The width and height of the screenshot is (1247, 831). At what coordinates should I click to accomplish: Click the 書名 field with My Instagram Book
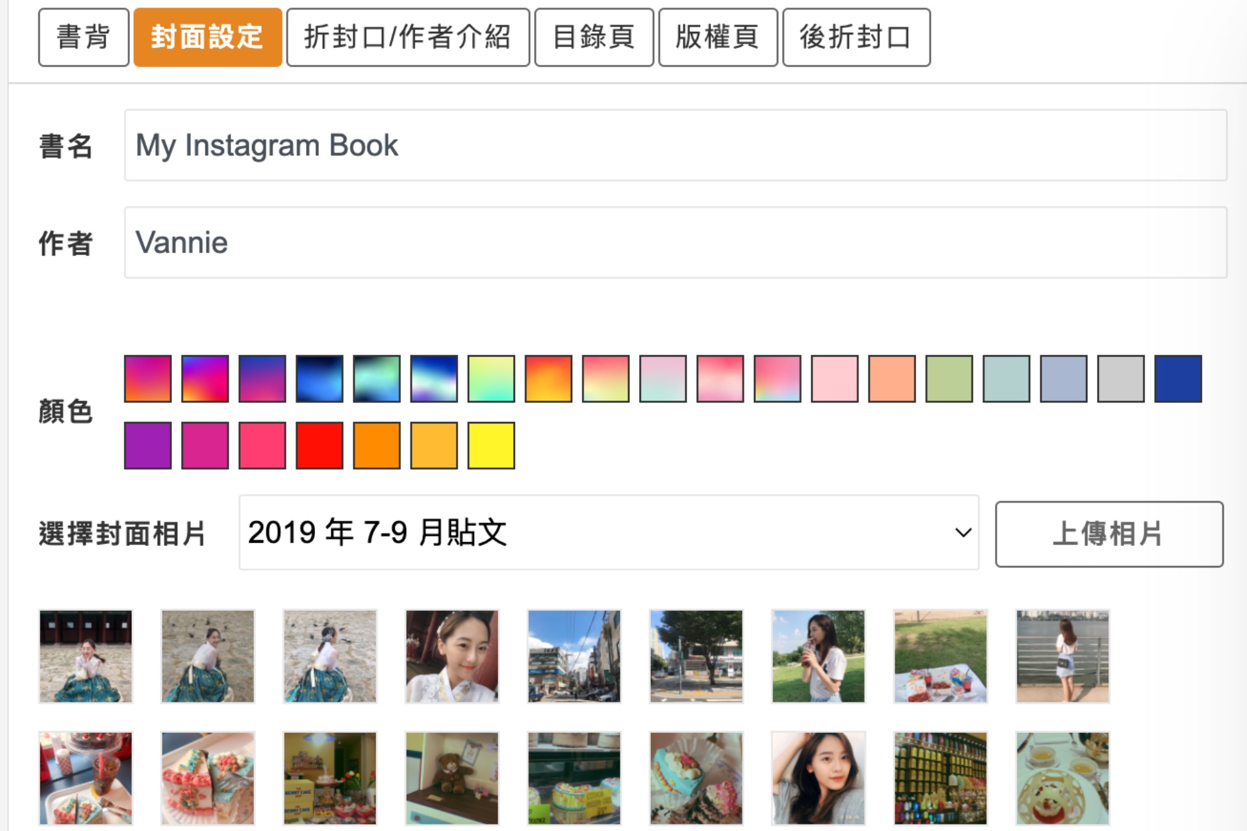pos(675,145)
